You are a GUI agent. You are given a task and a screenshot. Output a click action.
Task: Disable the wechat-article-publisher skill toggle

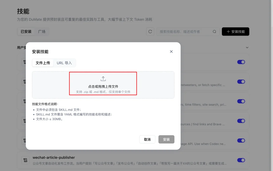click(241, 160)
